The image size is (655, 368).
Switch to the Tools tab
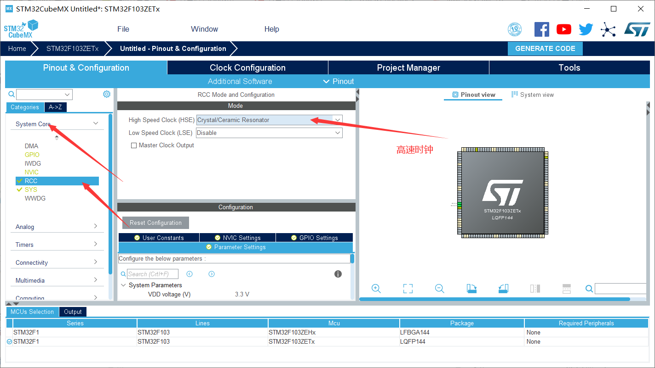tap(569, 67)
